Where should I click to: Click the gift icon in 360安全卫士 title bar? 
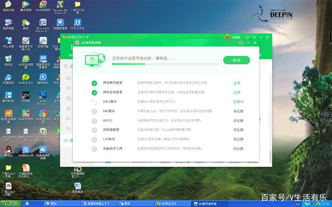tap(227, 37)
